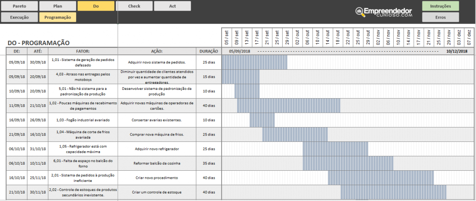Click the DO - PROGRAMAÇÃO title

click(x=39, y=43)
